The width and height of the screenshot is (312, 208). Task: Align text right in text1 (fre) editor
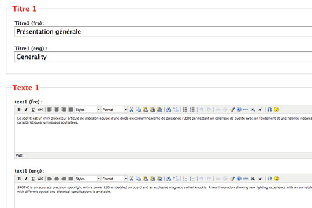(x=64, y=109)
